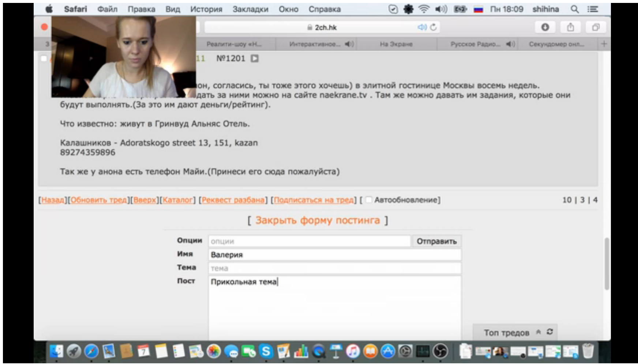Click the Реквест разбана link
The height and width of the screenshot is (364, 638).
point(233,200)
